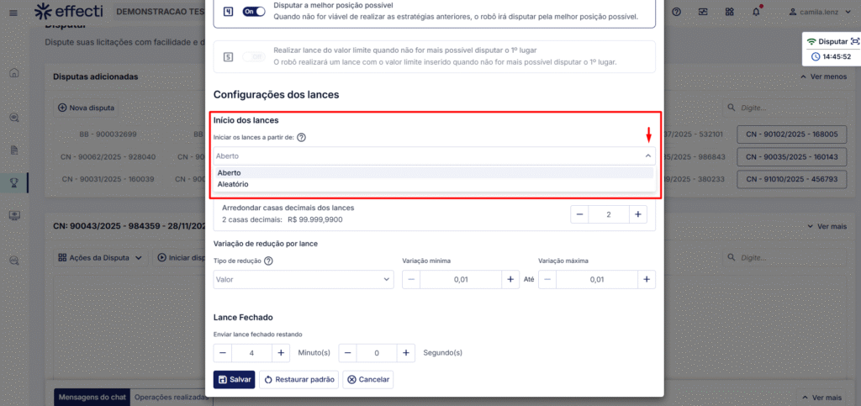
Task: Select 'Aleatório' option from dropdown list
Action: (x=233, y=184)
